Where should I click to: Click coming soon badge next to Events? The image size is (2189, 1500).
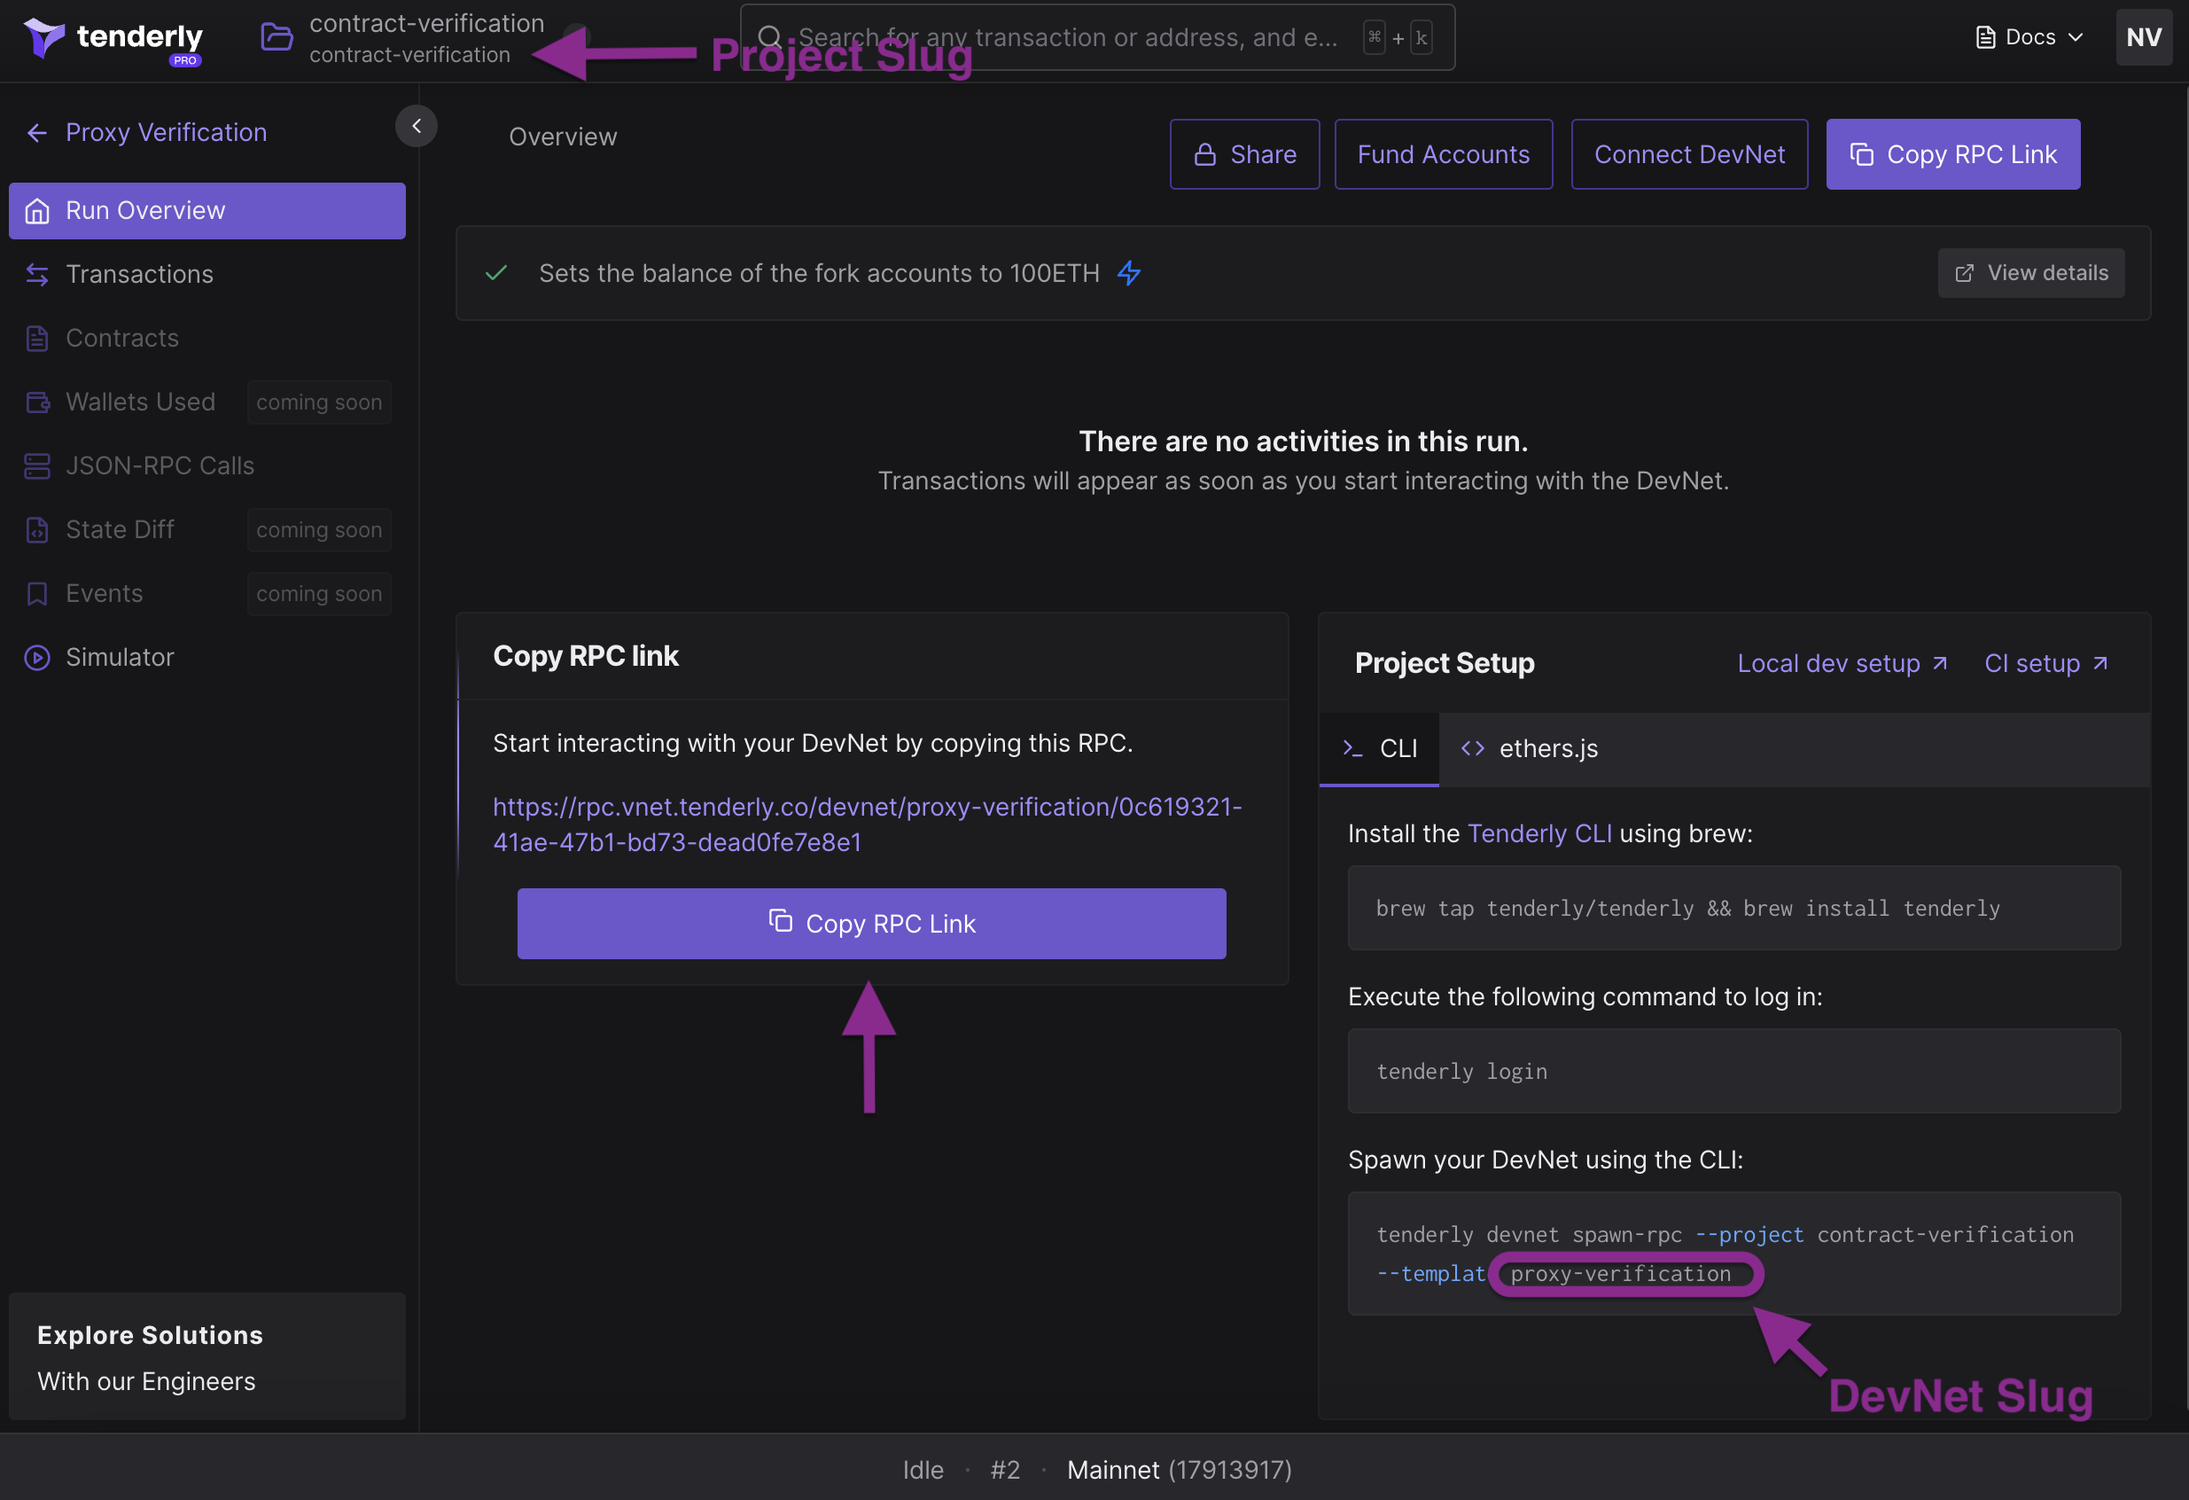[319, 594]
